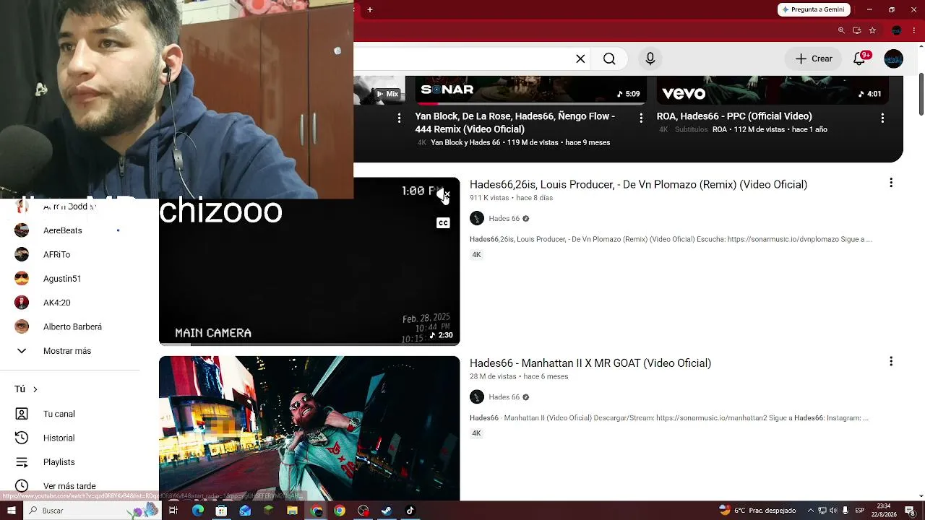Viewport: 925px width, 520px height.
Task: Clear the YouTube search box
Action: (580, 58)
